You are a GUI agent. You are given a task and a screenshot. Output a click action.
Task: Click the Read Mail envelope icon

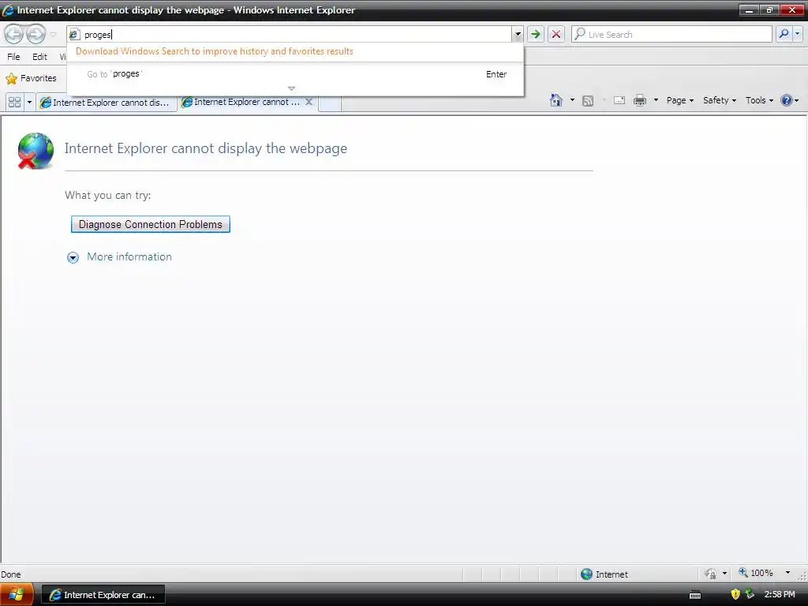(x=619, y=100)
